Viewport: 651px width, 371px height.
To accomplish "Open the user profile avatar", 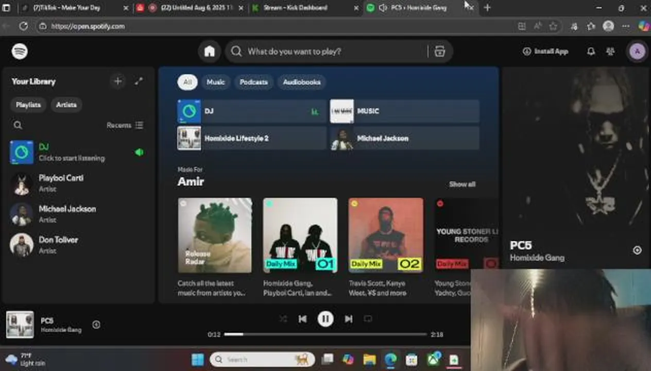I will click(x=637, y=52).
